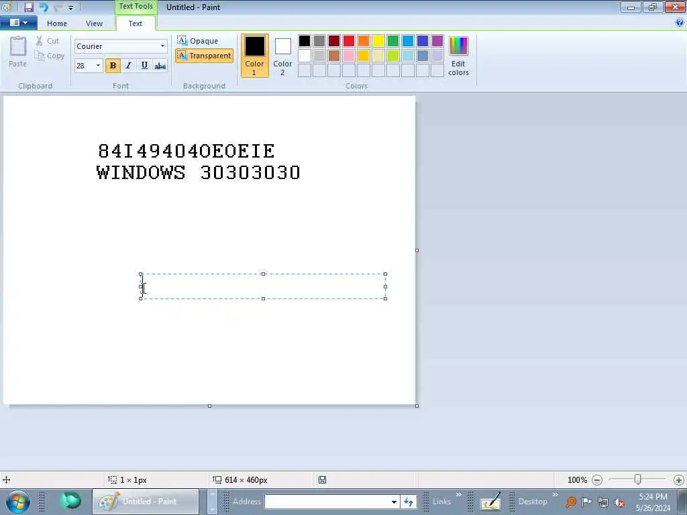The image size is (687, 515).
Task: Select Transparent background option
Action: coord(204,56)
